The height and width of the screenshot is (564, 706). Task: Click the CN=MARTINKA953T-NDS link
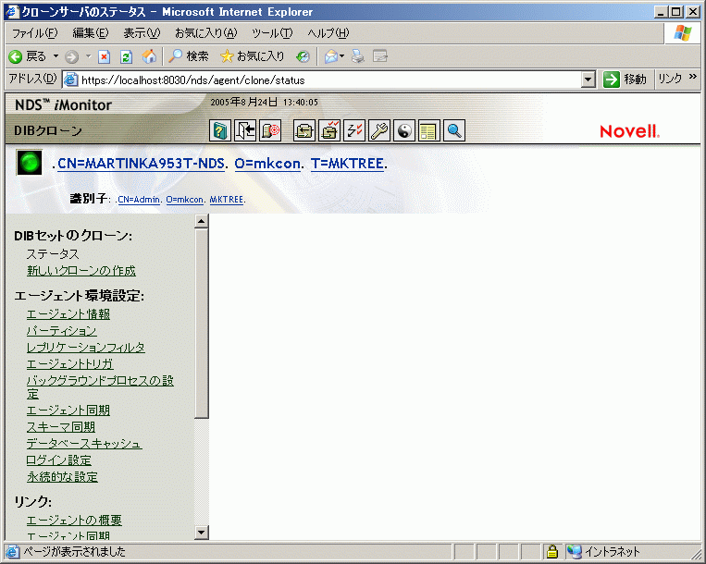(x=141, y=164)
